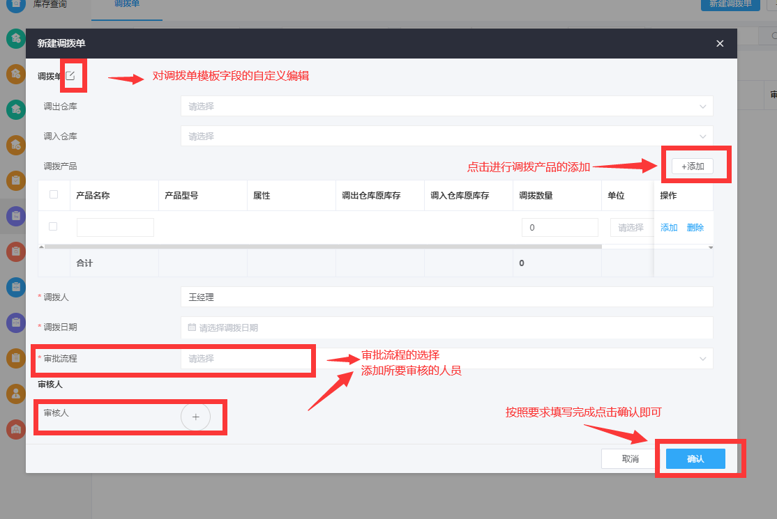Switch to the 调拨单 tab behind the dialog

(127, 4)
